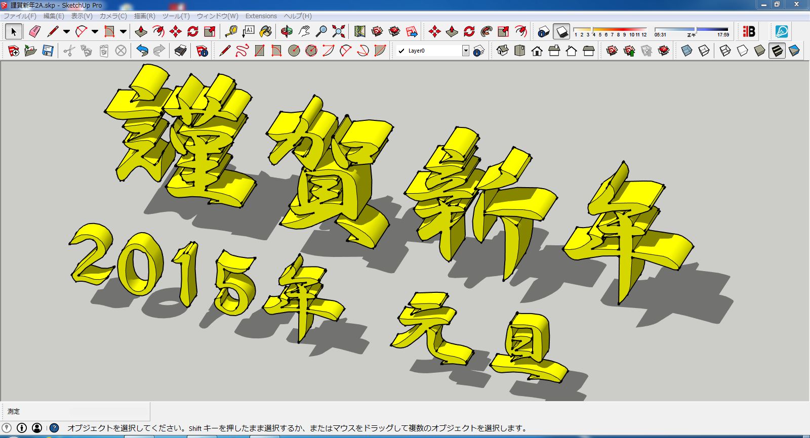This screenshot has width=810, height=438.
Task: Open the Model Info dialog icon
Action: point(202,51)
